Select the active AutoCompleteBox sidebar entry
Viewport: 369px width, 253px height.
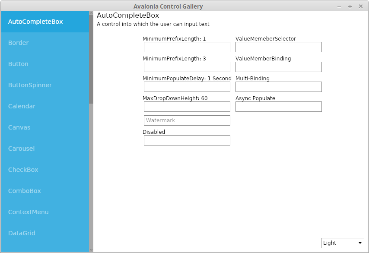pyautogui.click(x=43, y=22)
